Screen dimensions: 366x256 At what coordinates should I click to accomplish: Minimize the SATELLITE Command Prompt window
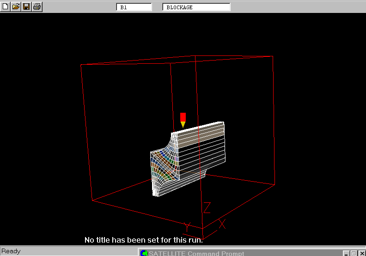pyautogui.click(x=346, y=253)
